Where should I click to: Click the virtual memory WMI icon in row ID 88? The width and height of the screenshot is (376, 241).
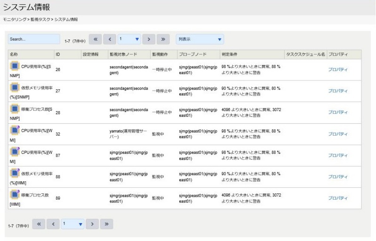tap(15, 173)
